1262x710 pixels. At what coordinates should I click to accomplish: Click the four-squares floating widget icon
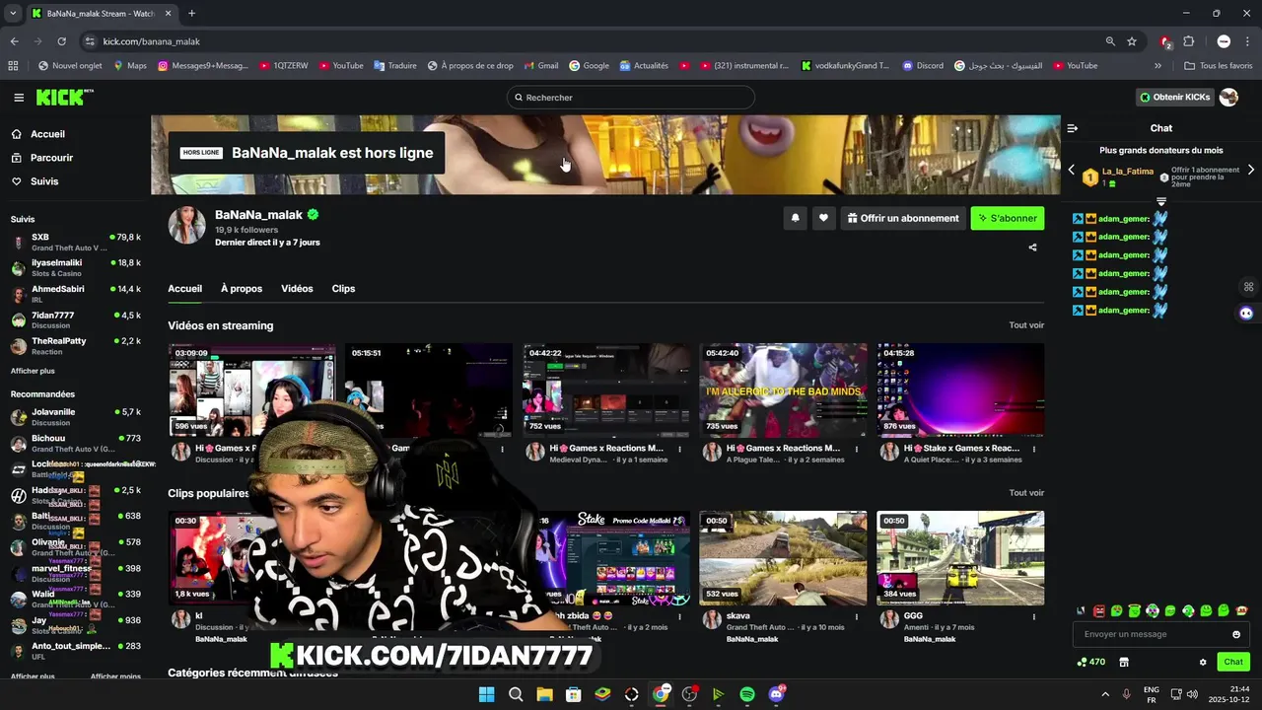(1248, 287)
